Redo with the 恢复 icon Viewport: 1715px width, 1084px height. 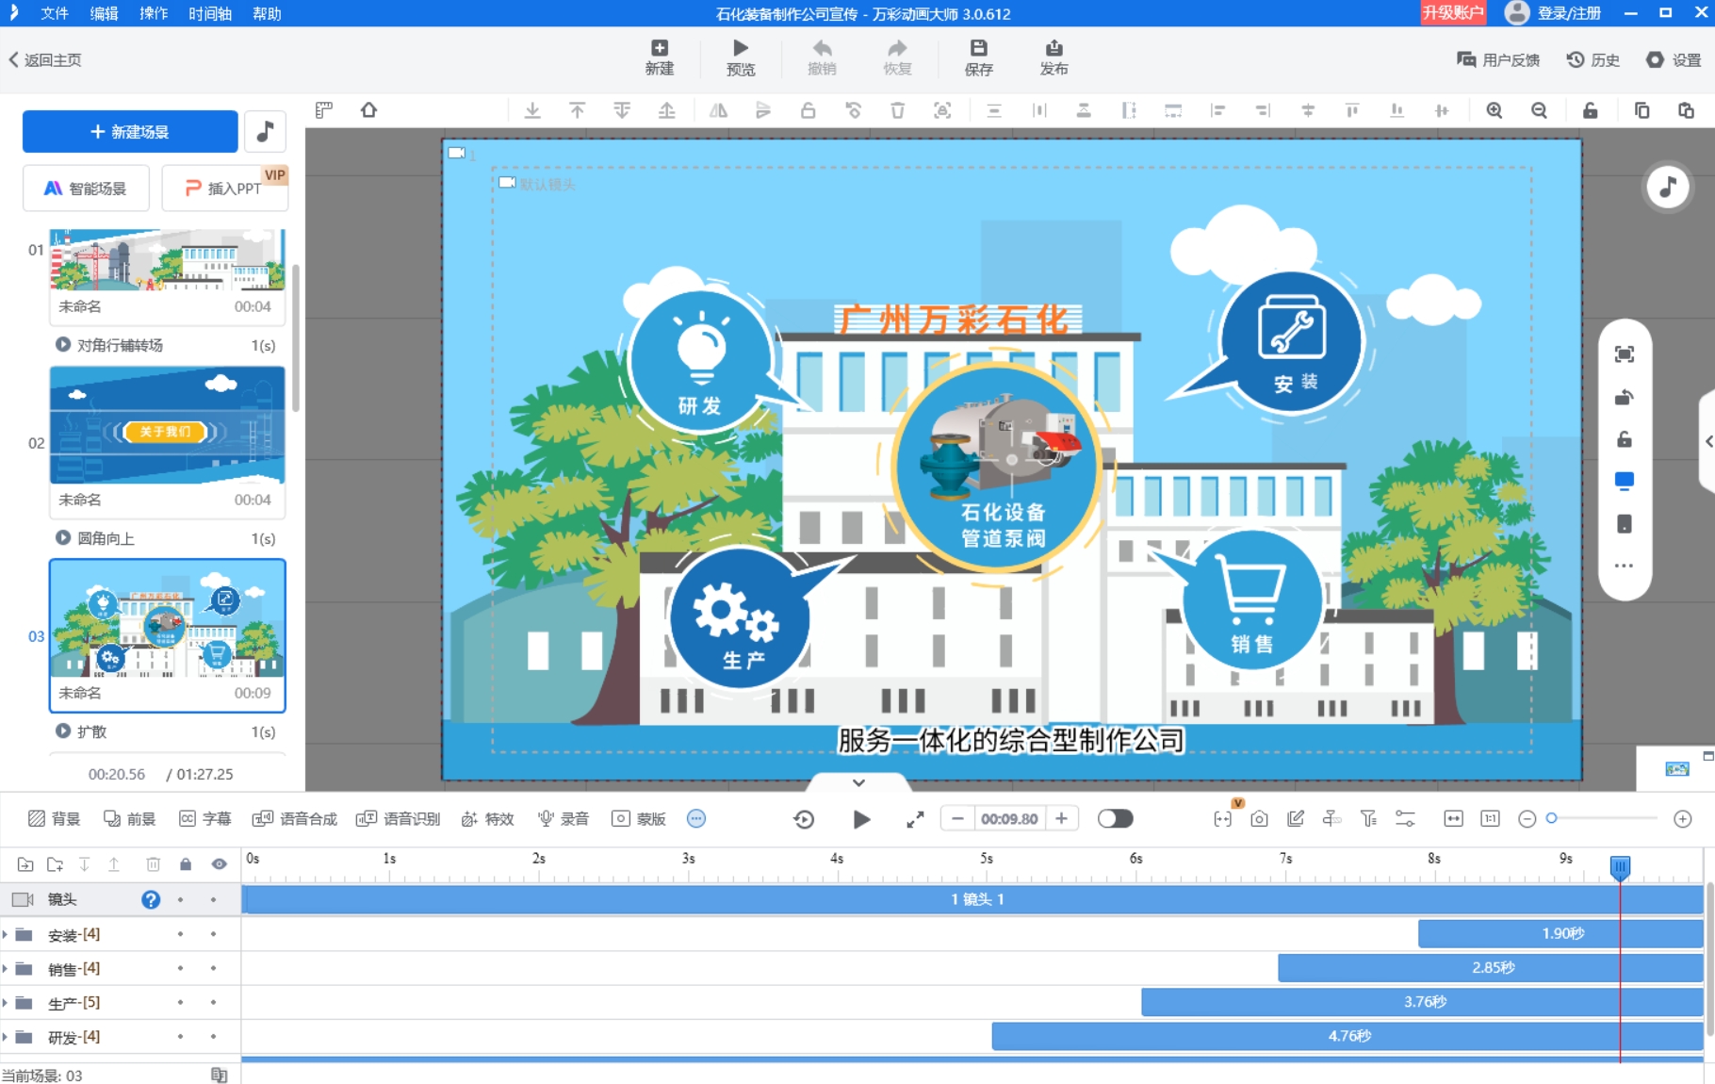(897, 57)
